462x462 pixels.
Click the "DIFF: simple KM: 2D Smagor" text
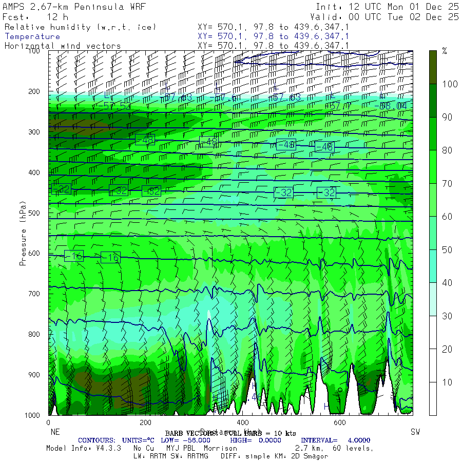pyautogui.click(x=274, y=456)
